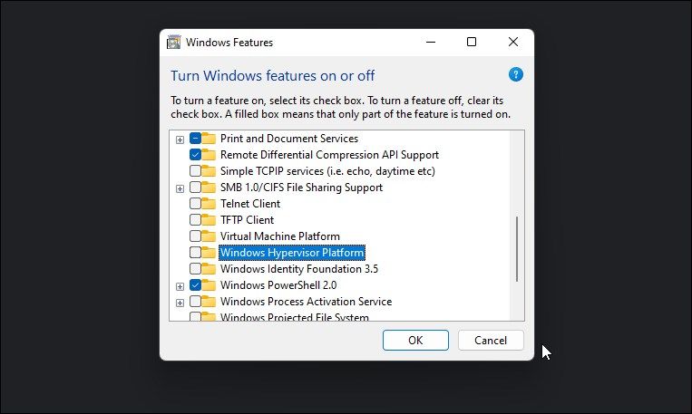
Task: Expand the Windows Process Activation Service node
Action: pyautogui.click(x=180, y=303)
